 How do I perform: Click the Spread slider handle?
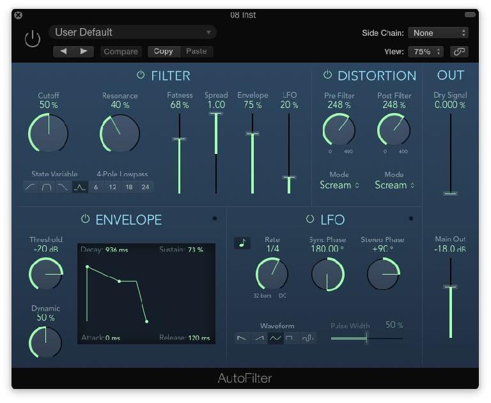tap(216, 114)
